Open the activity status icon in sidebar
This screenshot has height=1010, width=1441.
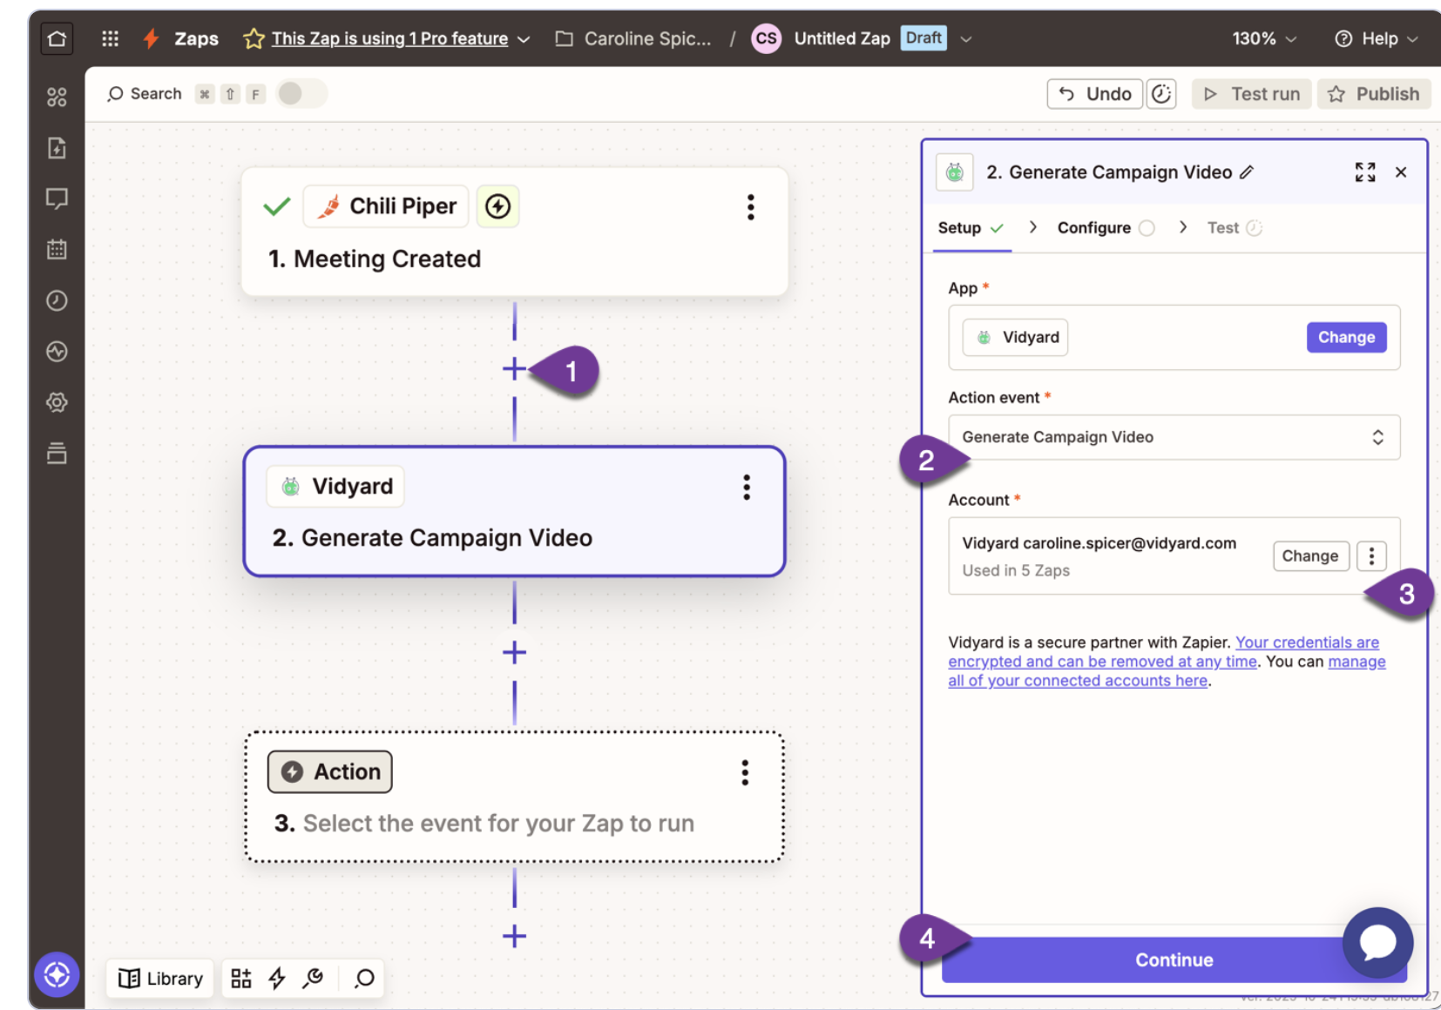[x=57, y=352]
